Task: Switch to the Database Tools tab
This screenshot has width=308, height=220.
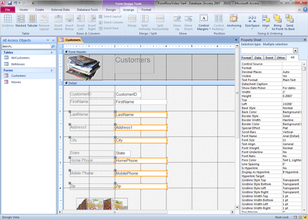Action: click(x=87, y=9)
